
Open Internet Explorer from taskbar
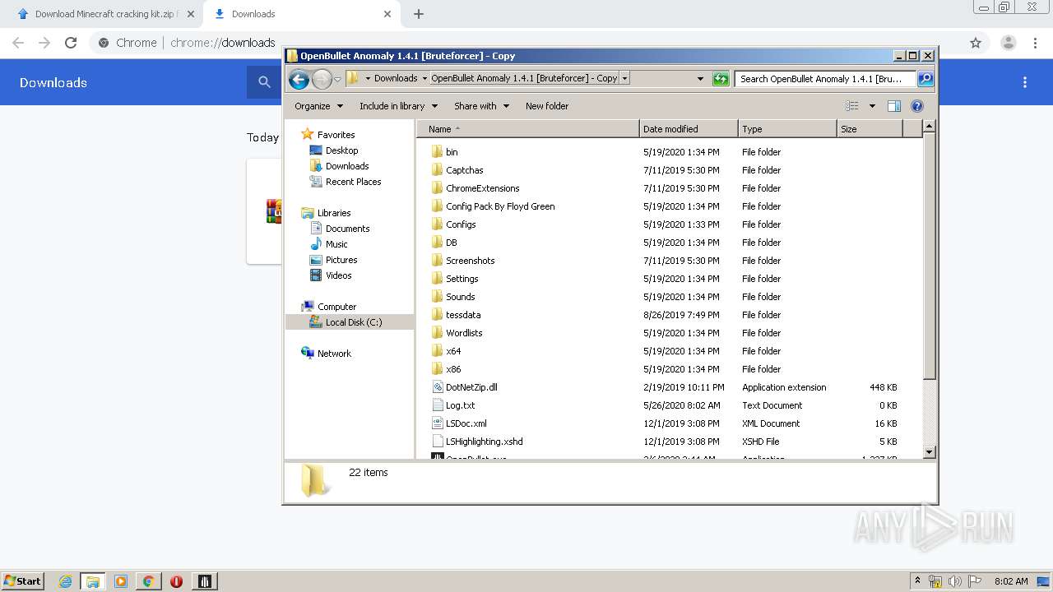click(66, 581)
